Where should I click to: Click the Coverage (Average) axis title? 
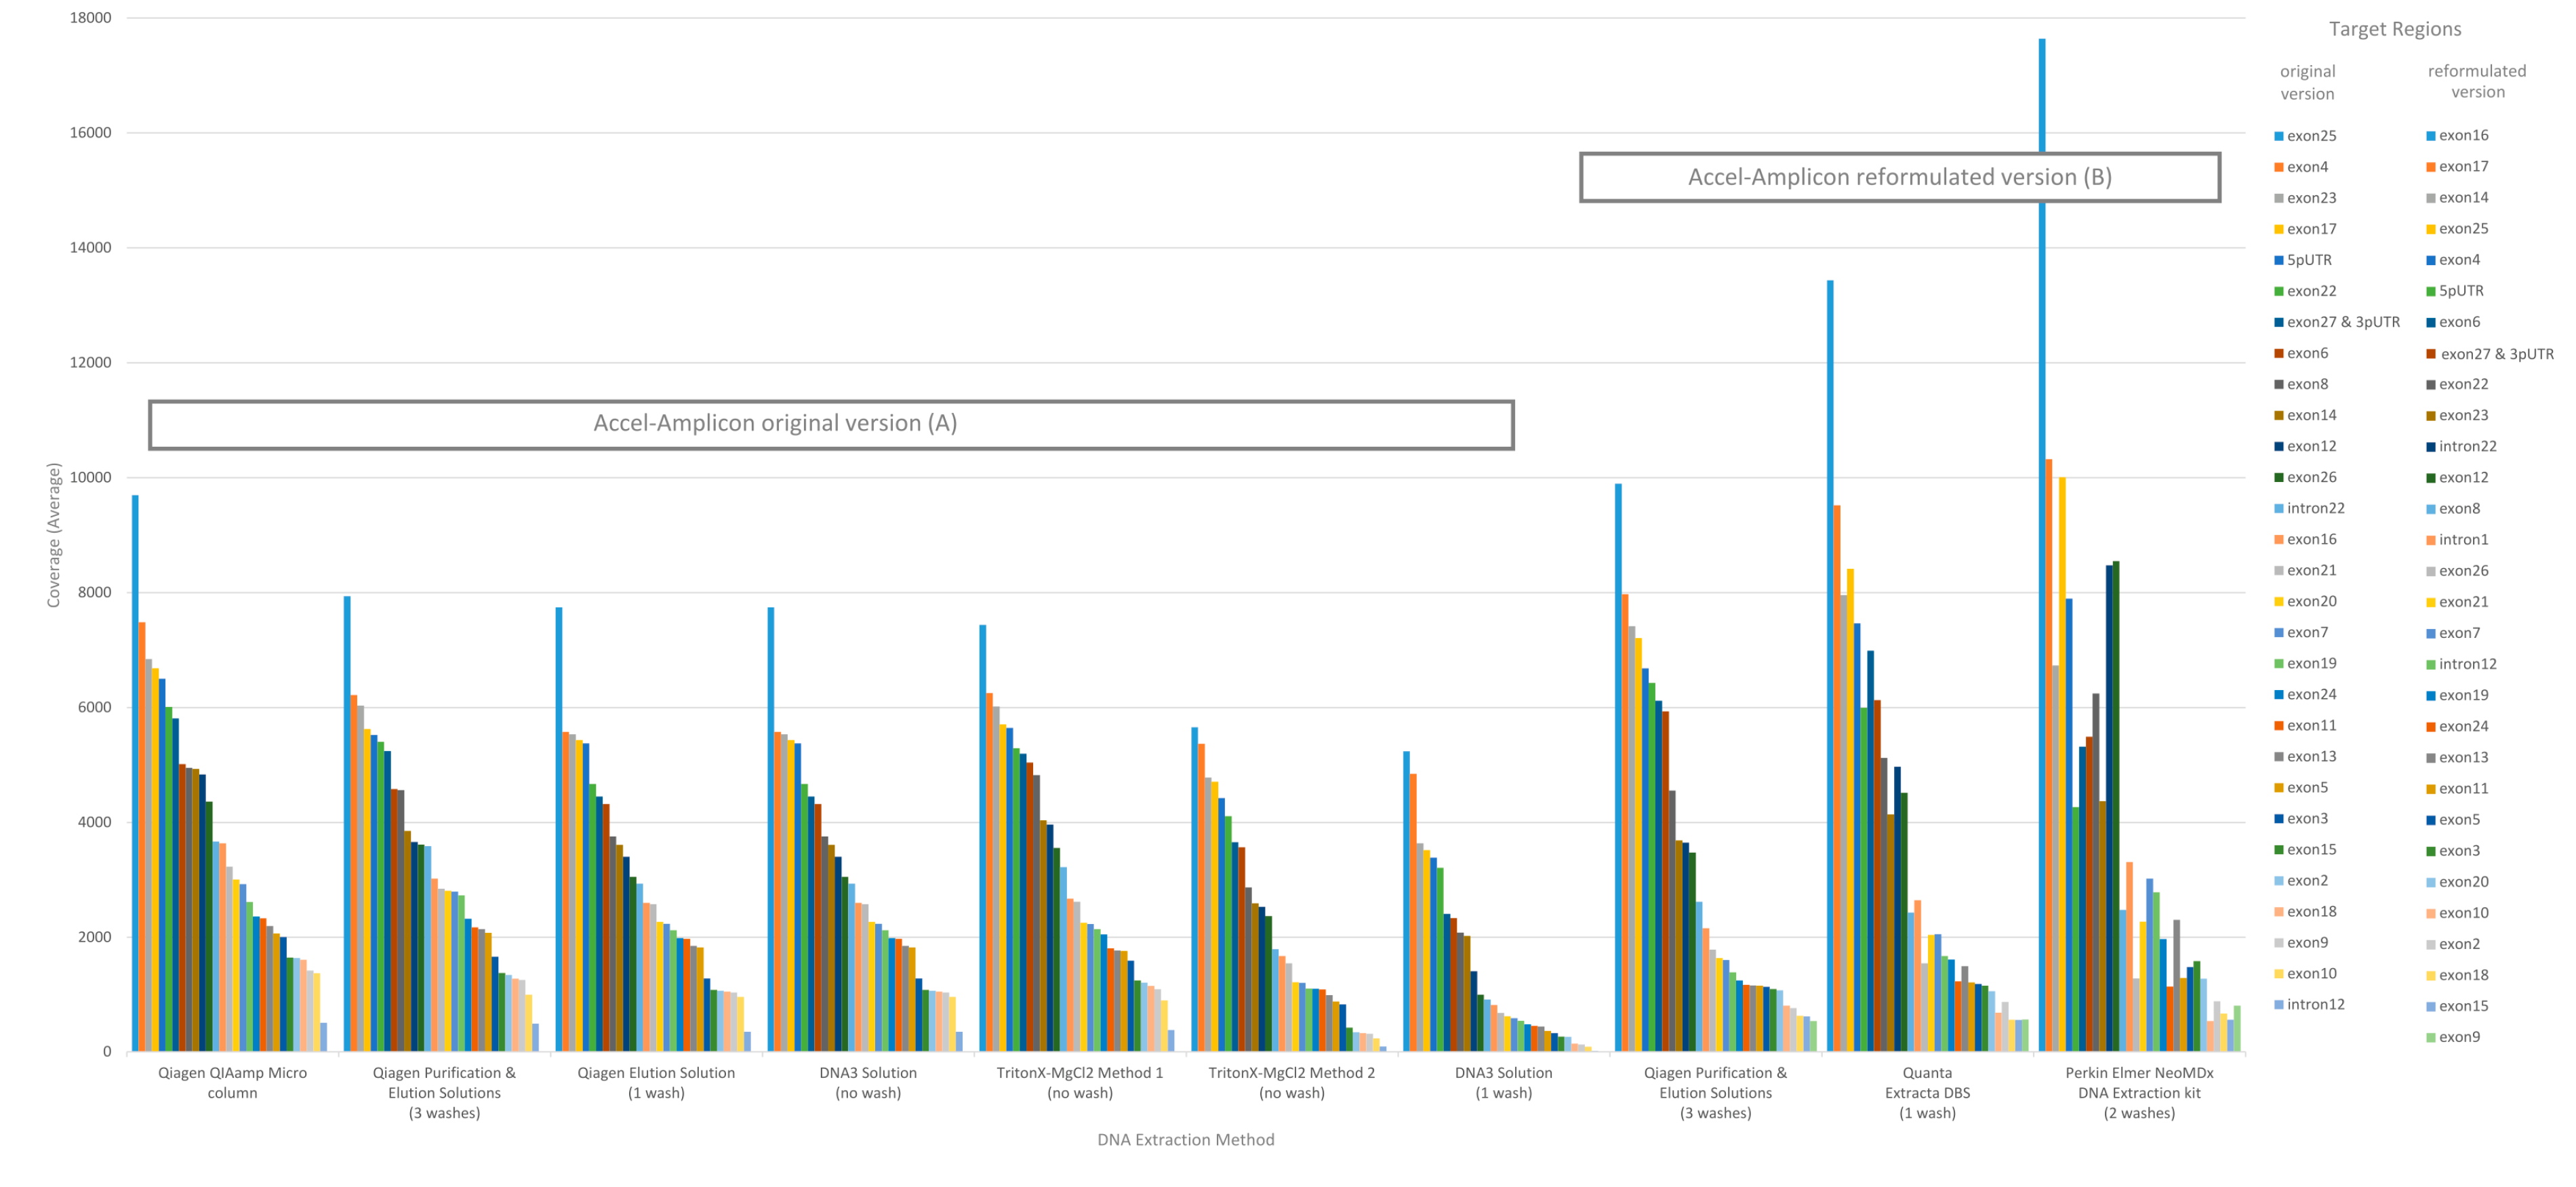click(x=54, y=534)
